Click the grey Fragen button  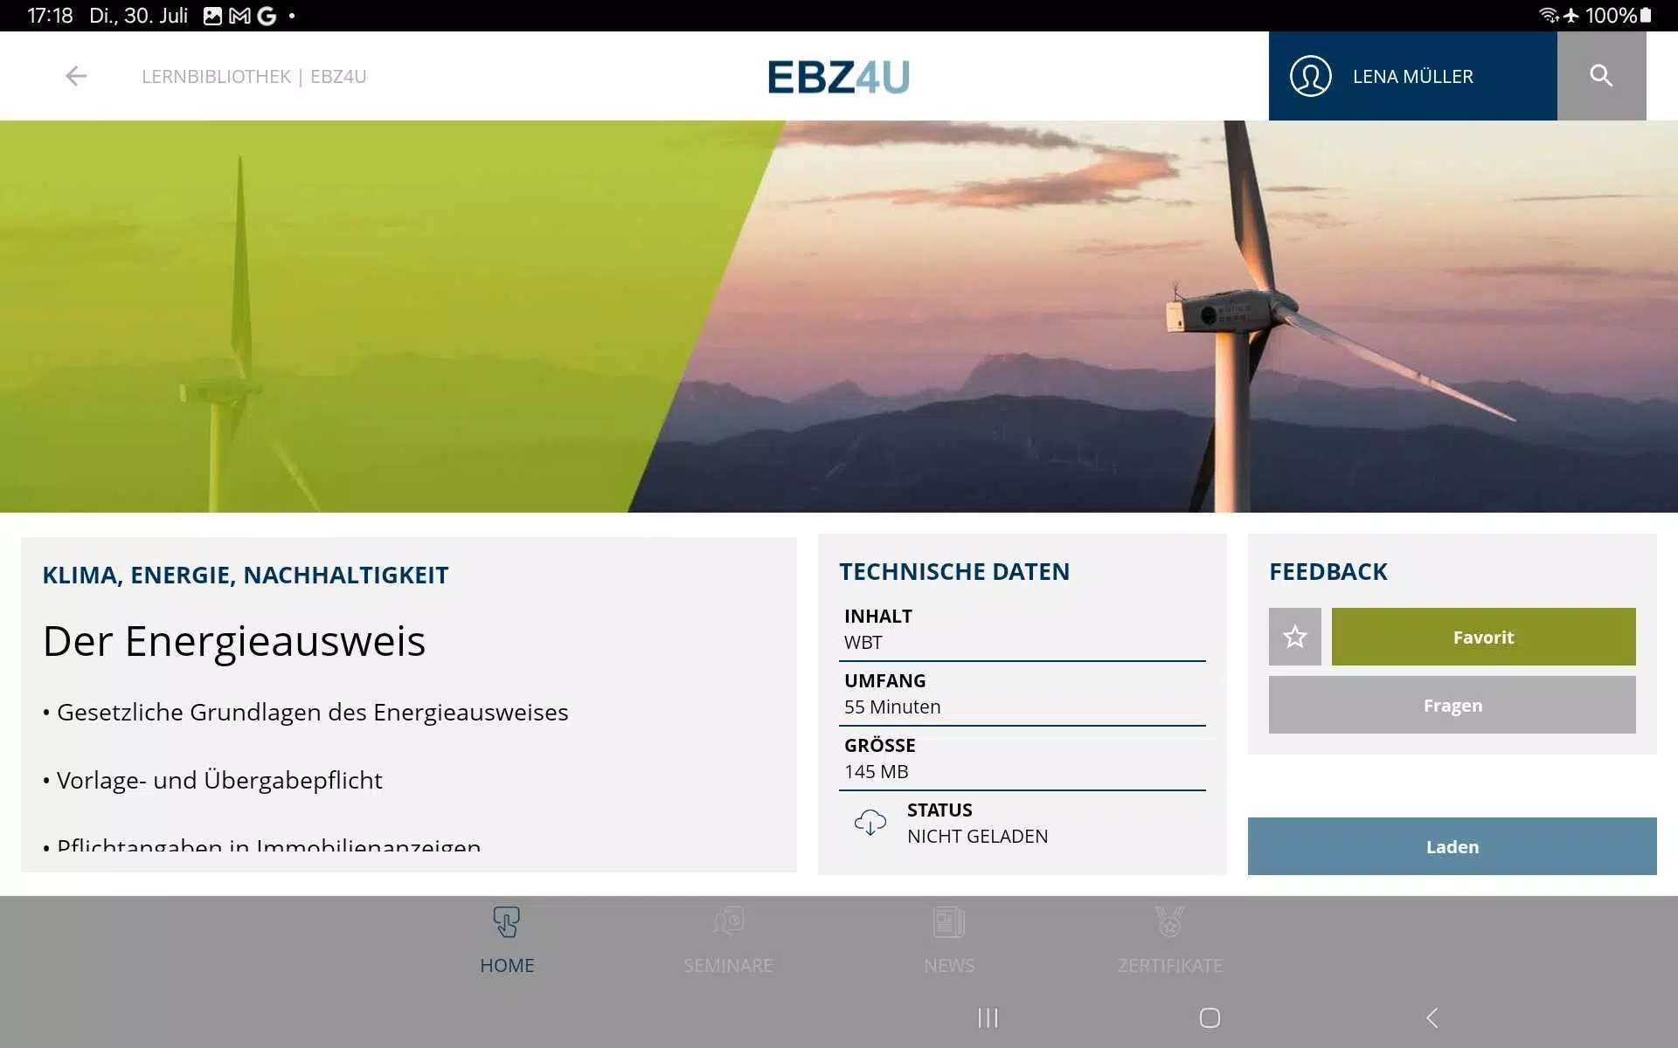pyautogui.click(x=1452, y=705)
